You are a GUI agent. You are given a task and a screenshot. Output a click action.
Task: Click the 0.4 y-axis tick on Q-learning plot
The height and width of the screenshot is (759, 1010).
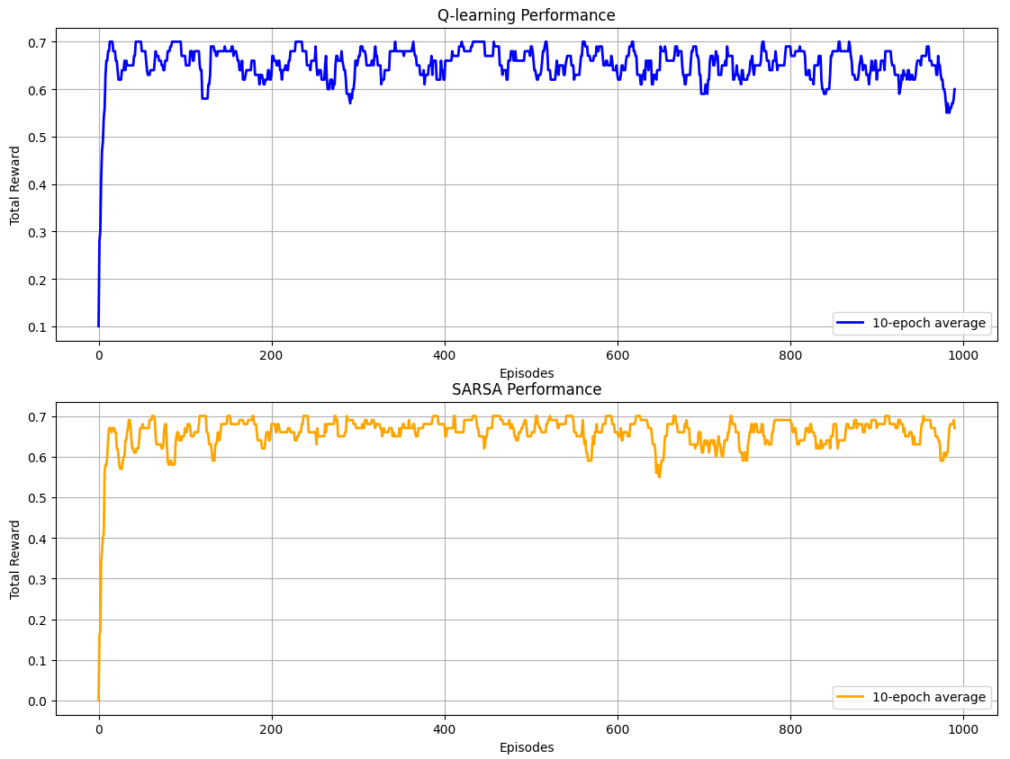pos(38,185)
